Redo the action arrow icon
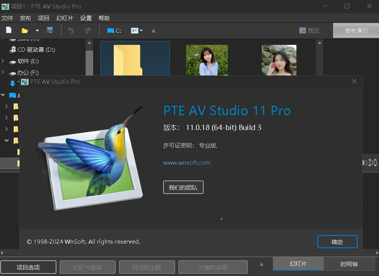 point(88,30)
